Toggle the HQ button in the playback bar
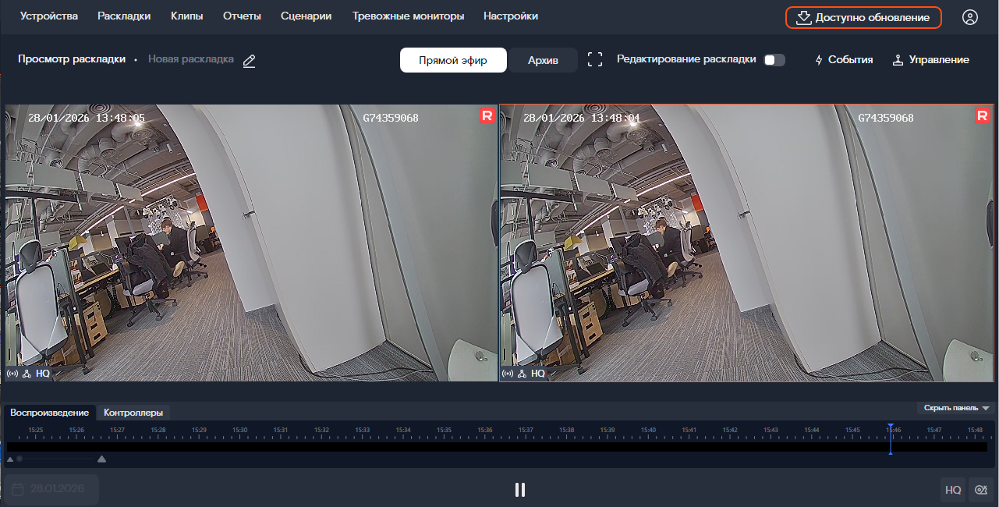This screenshot has height=507, width=999. point(952,490)
